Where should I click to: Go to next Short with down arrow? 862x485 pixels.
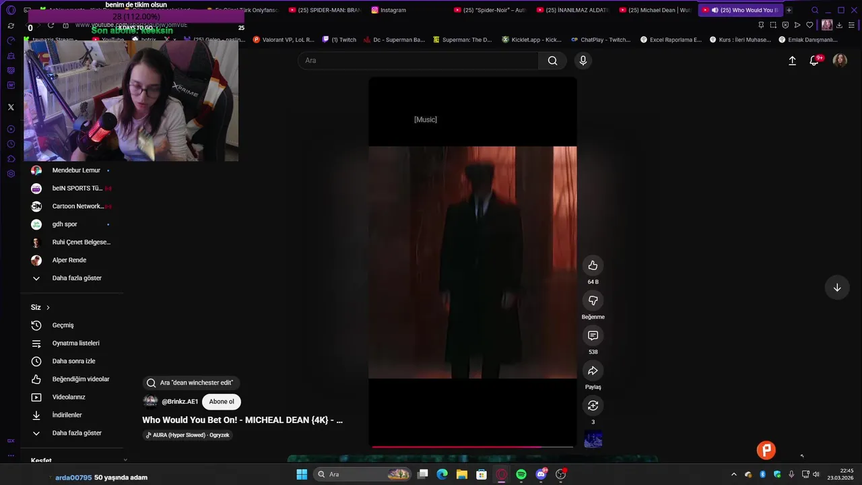[837, 288]
